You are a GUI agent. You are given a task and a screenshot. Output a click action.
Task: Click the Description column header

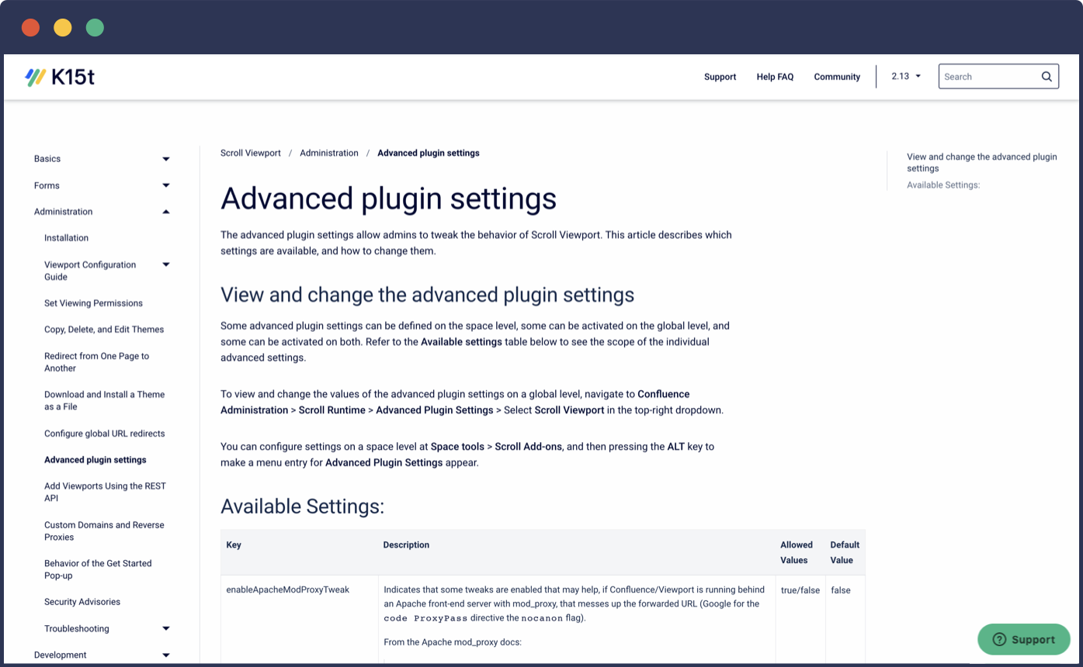(406, 545)
